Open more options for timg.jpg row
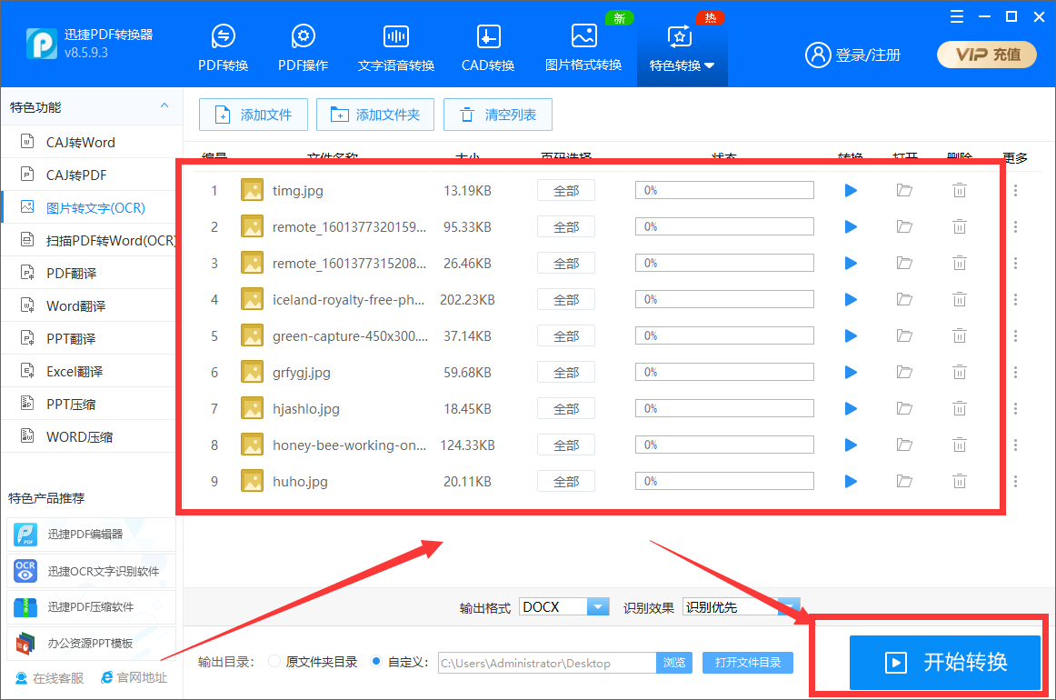This screenshot has width=1056, height=700. [x=1016, y=191]
